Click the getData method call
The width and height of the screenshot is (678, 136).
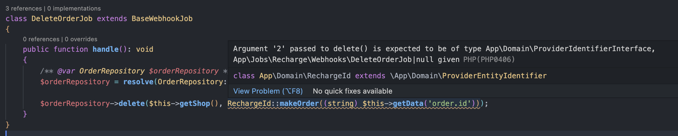click(408, 104)
